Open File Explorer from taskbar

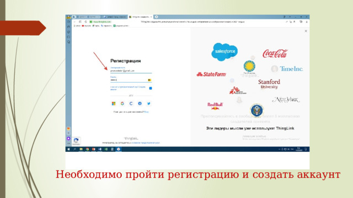point(81,149)
